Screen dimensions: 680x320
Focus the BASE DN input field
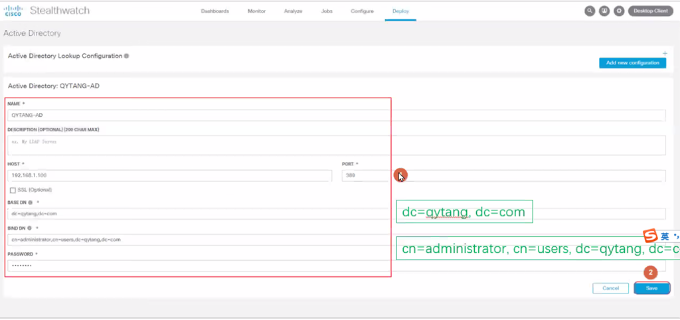pyautogui.click(x=337, y=214)
